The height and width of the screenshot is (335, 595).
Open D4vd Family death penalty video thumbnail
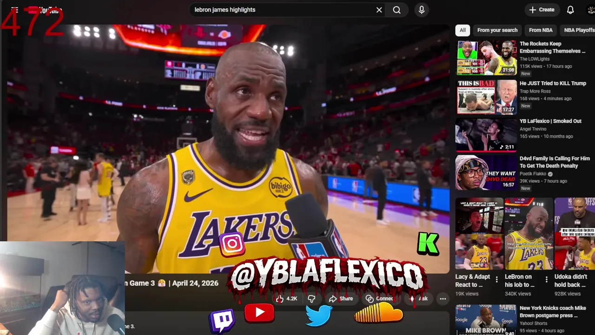pos(487,173)
